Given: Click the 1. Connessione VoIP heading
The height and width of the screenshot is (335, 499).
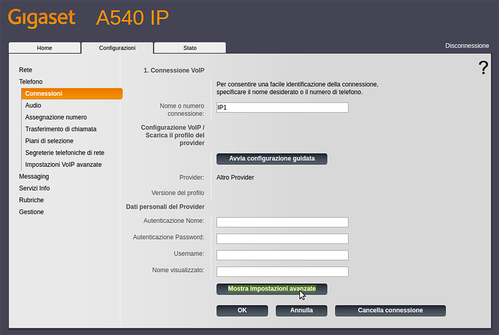Looking at the screenshot, I should click(174, 70).
